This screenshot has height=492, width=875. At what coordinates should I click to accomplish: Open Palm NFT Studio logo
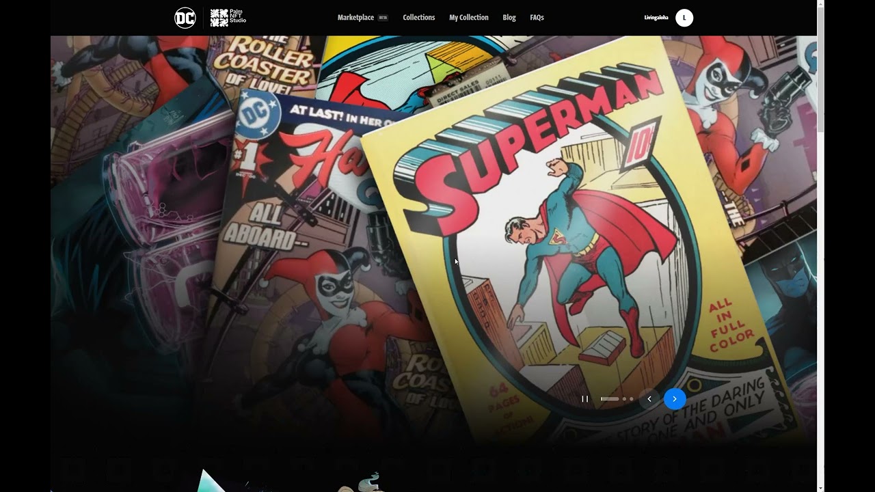point(228,18)
